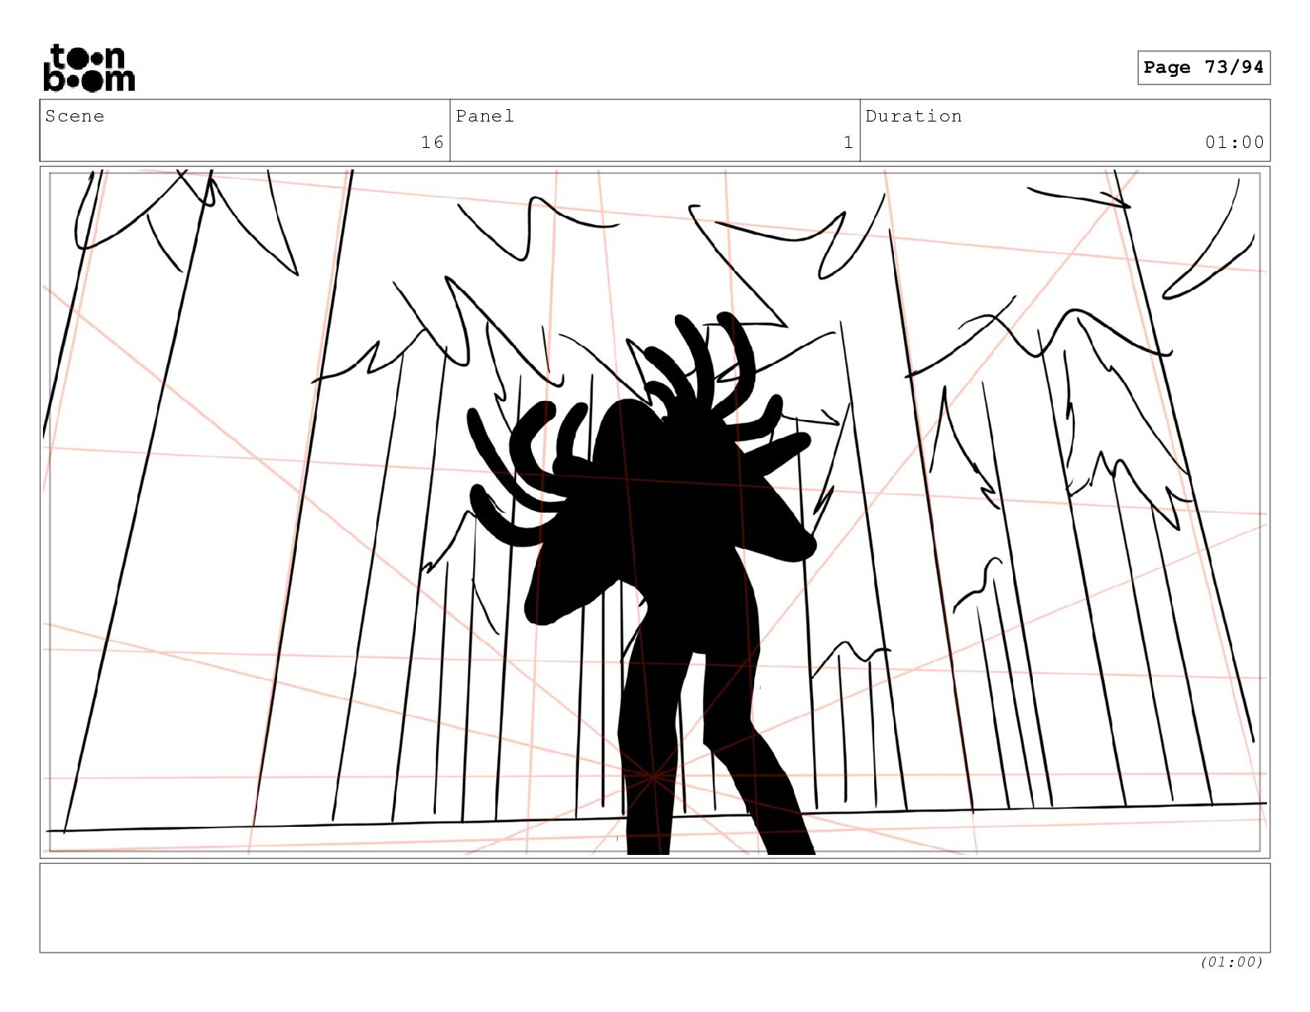The height and width of the screenshot is (1012, 1310).
Task: Select the italic (01:00) total time
Action: click(1231, 962)
